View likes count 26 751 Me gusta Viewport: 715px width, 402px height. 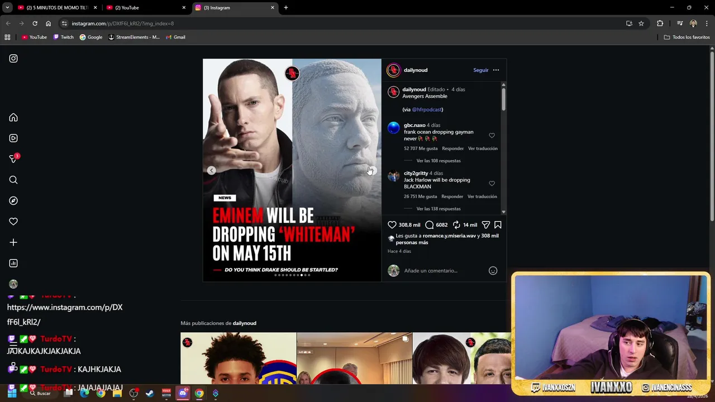[x=420, y=197]
